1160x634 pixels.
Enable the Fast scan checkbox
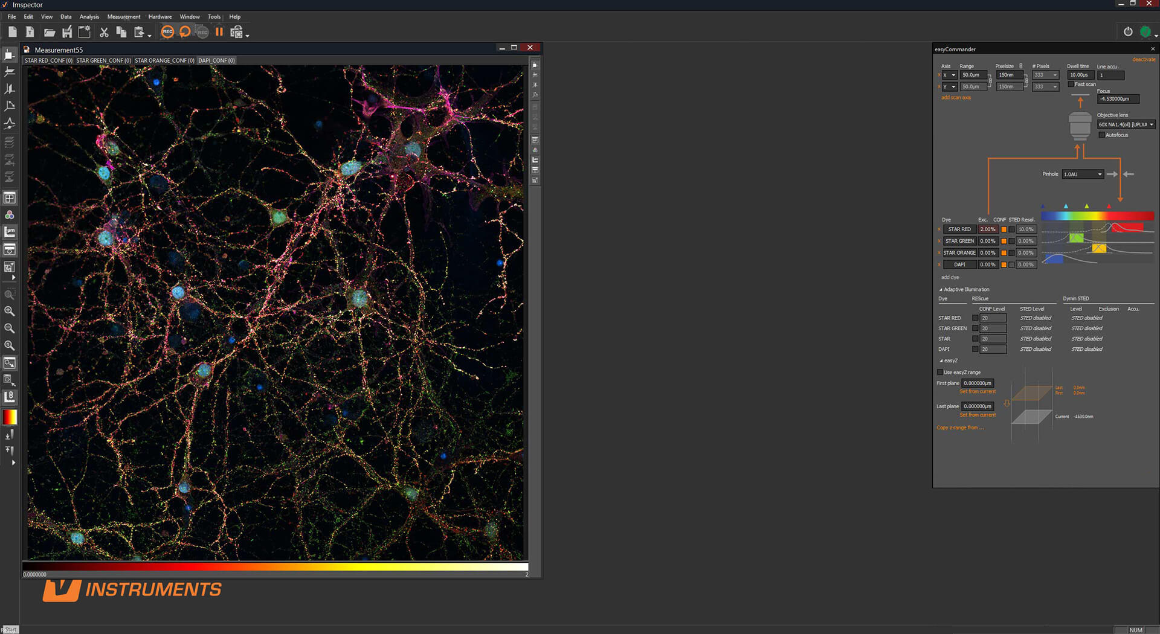tap(1071, 85)
